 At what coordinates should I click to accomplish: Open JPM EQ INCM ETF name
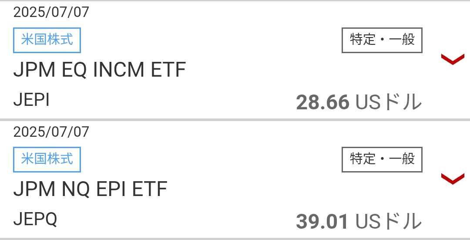[x=100, y=70]
